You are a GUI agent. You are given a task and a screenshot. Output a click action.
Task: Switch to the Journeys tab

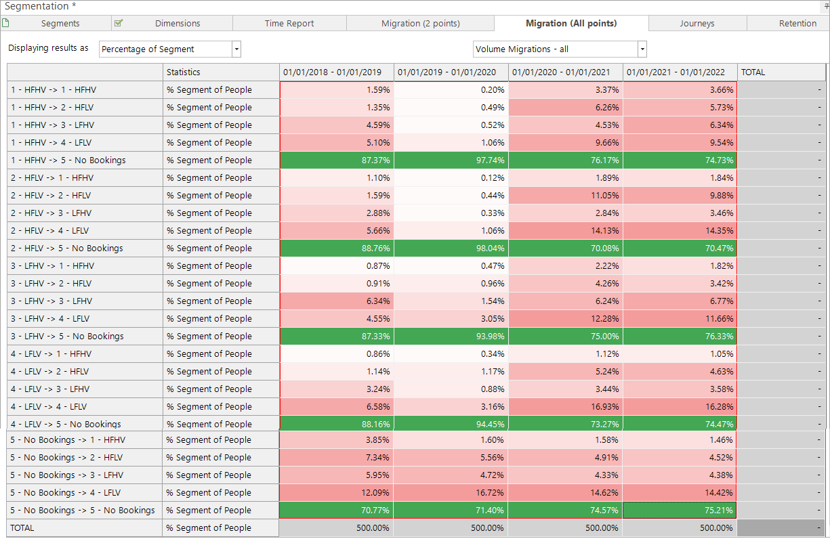697,23
